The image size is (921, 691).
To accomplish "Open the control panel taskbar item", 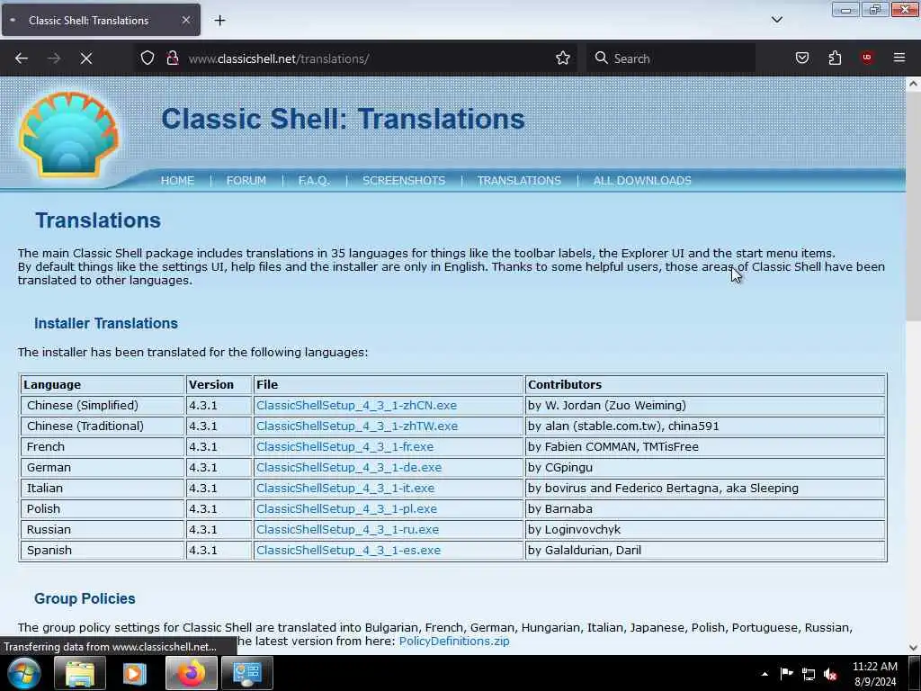I will (x=246, y=673).
